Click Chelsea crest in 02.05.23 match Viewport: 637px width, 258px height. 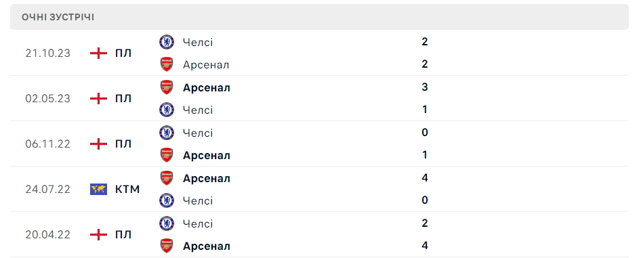coord(167,110)
